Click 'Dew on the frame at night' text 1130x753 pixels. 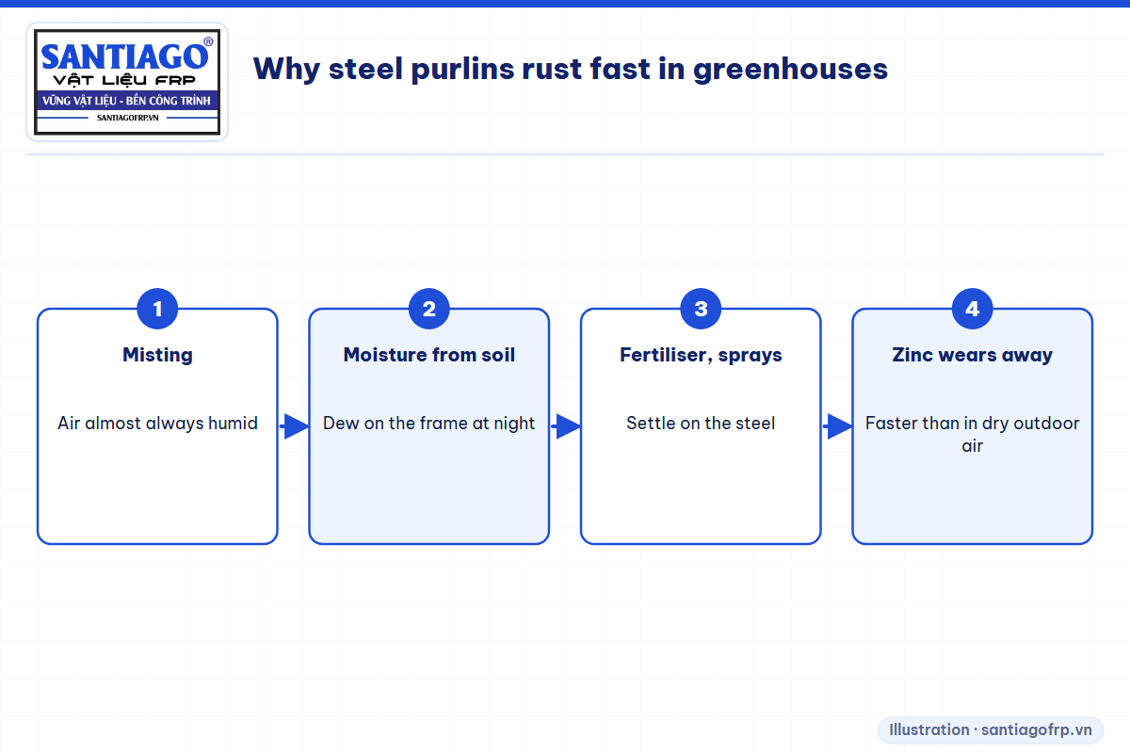click(429, 424)
